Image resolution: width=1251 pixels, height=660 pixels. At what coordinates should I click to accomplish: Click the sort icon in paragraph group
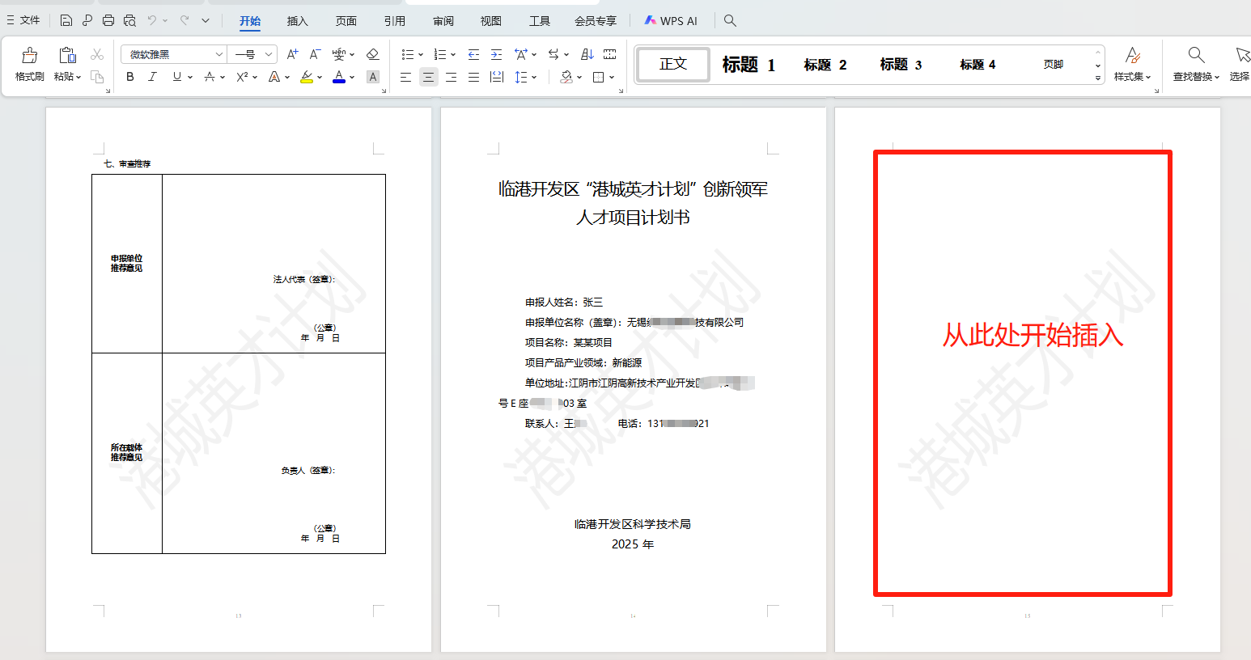click(587, 54)
